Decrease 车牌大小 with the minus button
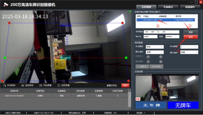 click(x=148, y=57)
